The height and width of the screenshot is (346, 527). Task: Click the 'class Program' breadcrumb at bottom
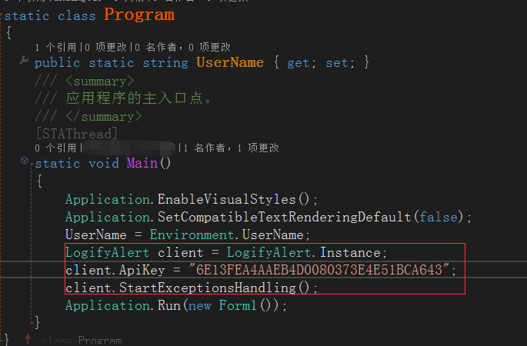(x=81, y=341)
